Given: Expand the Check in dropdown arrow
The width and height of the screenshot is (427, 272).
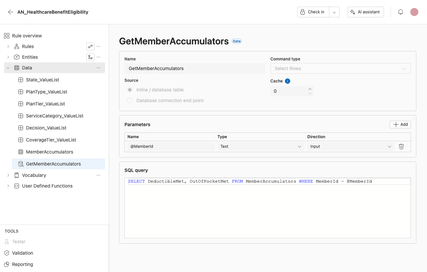Looking at the screenshot, I should click(334, 12).
